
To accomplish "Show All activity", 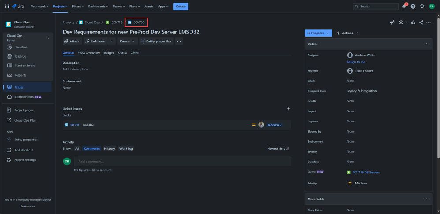I will click(78, 148).
